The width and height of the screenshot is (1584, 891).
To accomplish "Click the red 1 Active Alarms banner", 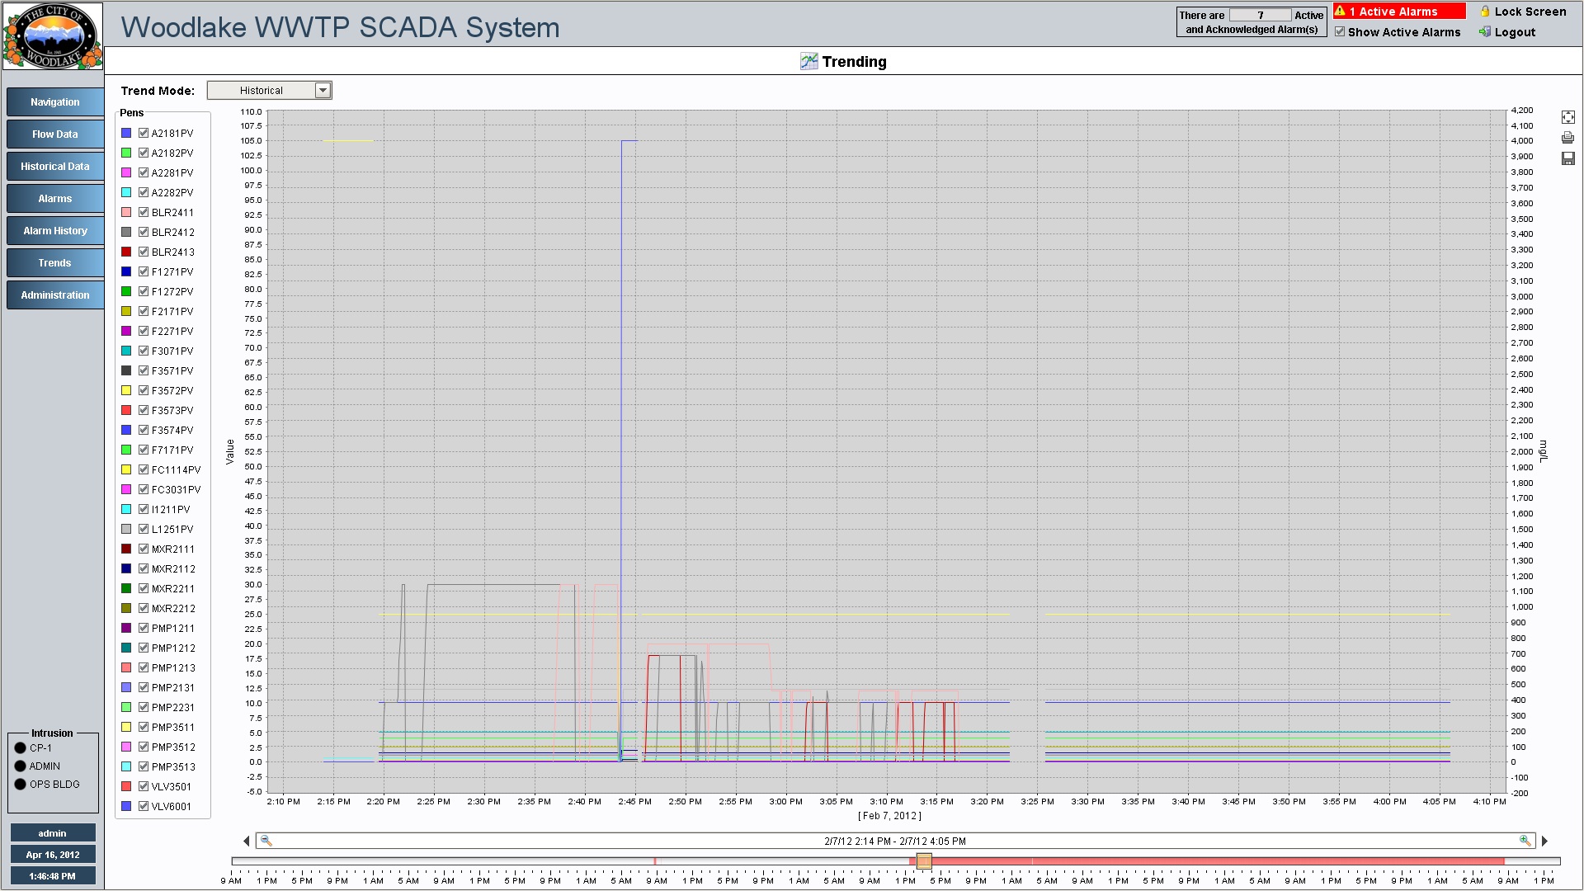I will click(1399, 12).
